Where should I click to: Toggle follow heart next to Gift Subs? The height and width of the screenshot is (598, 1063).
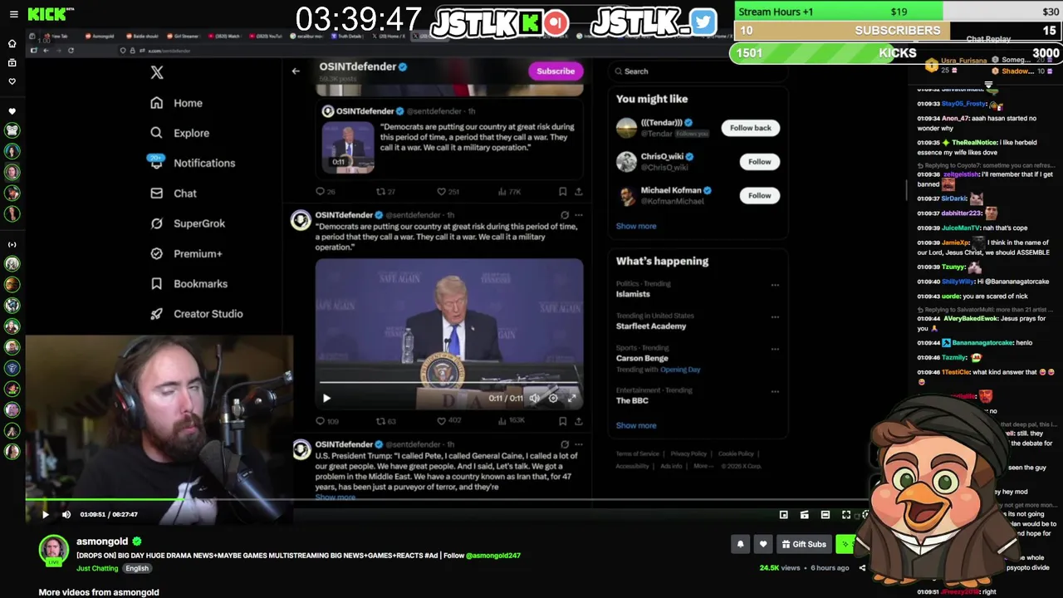[762, 544]
